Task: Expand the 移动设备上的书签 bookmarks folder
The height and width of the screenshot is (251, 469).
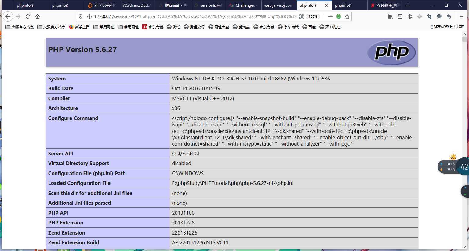Action: pyautogui.click(x=447, y=27)
